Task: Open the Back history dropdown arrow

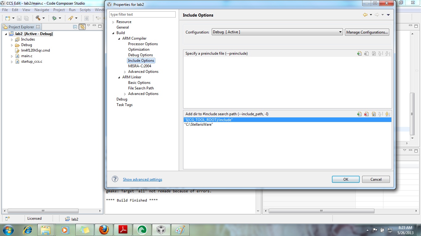Action: (x=371, y=15)
